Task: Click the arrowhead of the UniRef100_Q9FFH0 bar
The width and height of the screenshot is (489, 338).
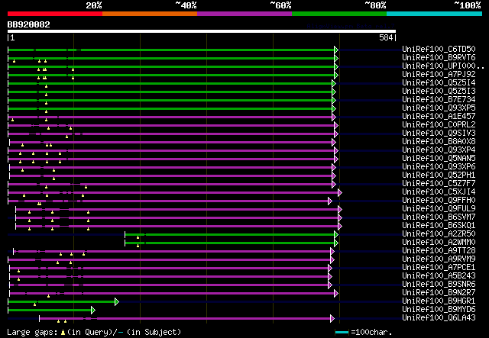Action: point(329,201)
